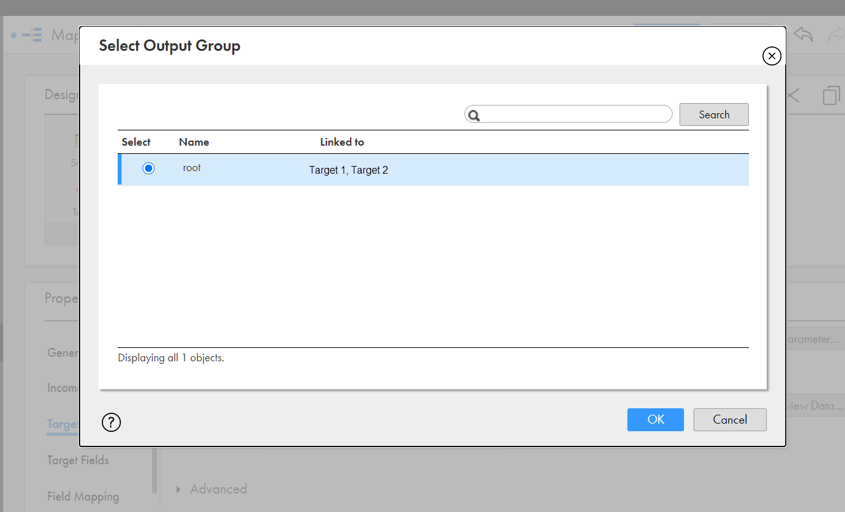Click the properties panel scrollbar in background
The width and height of the screenshot is (845, 512).
click(155, 471)
